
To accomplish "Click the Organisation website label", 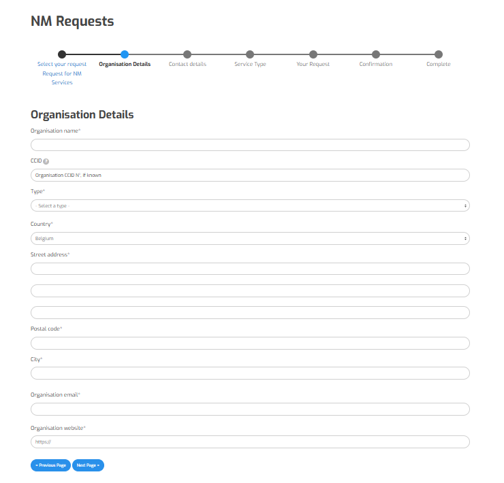I will pyautogui.click(x=58, y=428).
